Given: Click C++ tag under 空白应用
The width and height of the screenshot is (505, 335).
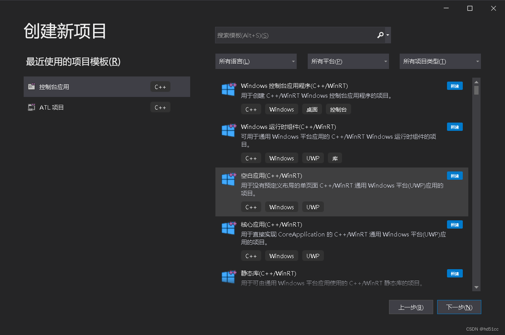Looking at the screenshot, I should 251,207.
